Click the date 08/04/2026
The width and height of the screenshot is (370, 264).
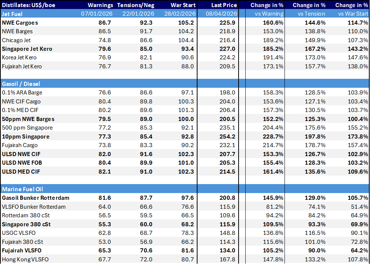(221, 14)
